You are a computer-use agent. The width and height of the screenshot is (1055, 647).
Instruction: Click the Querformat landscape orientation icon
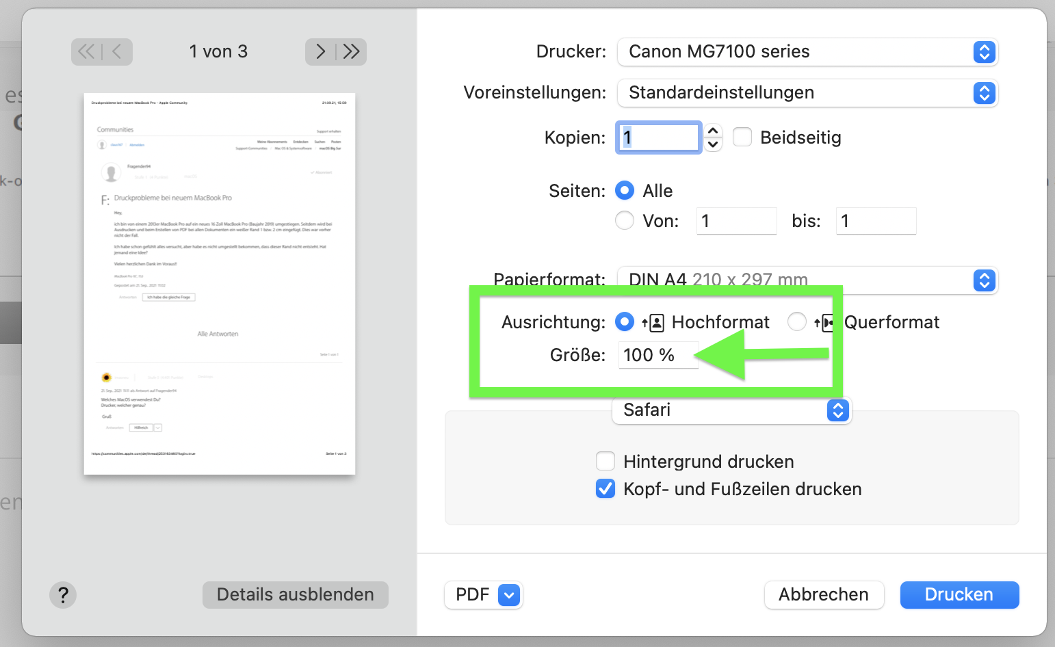point(824,323)
